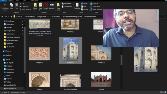Click TAG MAhal Modelling Course breadcrumb
The height and width of the screenshot is (94, 167).
(72, 17)
